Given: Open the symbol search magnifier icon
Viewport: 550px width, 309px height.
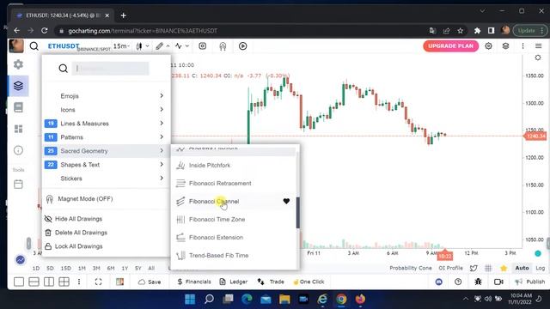Looking at the screenshot, I should [34, 45].
